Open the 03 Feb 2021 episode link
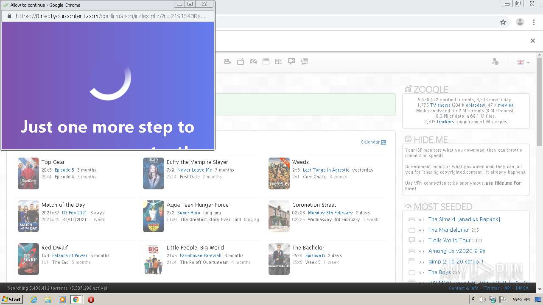The width and height of the screenshot is (543, 305). tap(74, 213)
